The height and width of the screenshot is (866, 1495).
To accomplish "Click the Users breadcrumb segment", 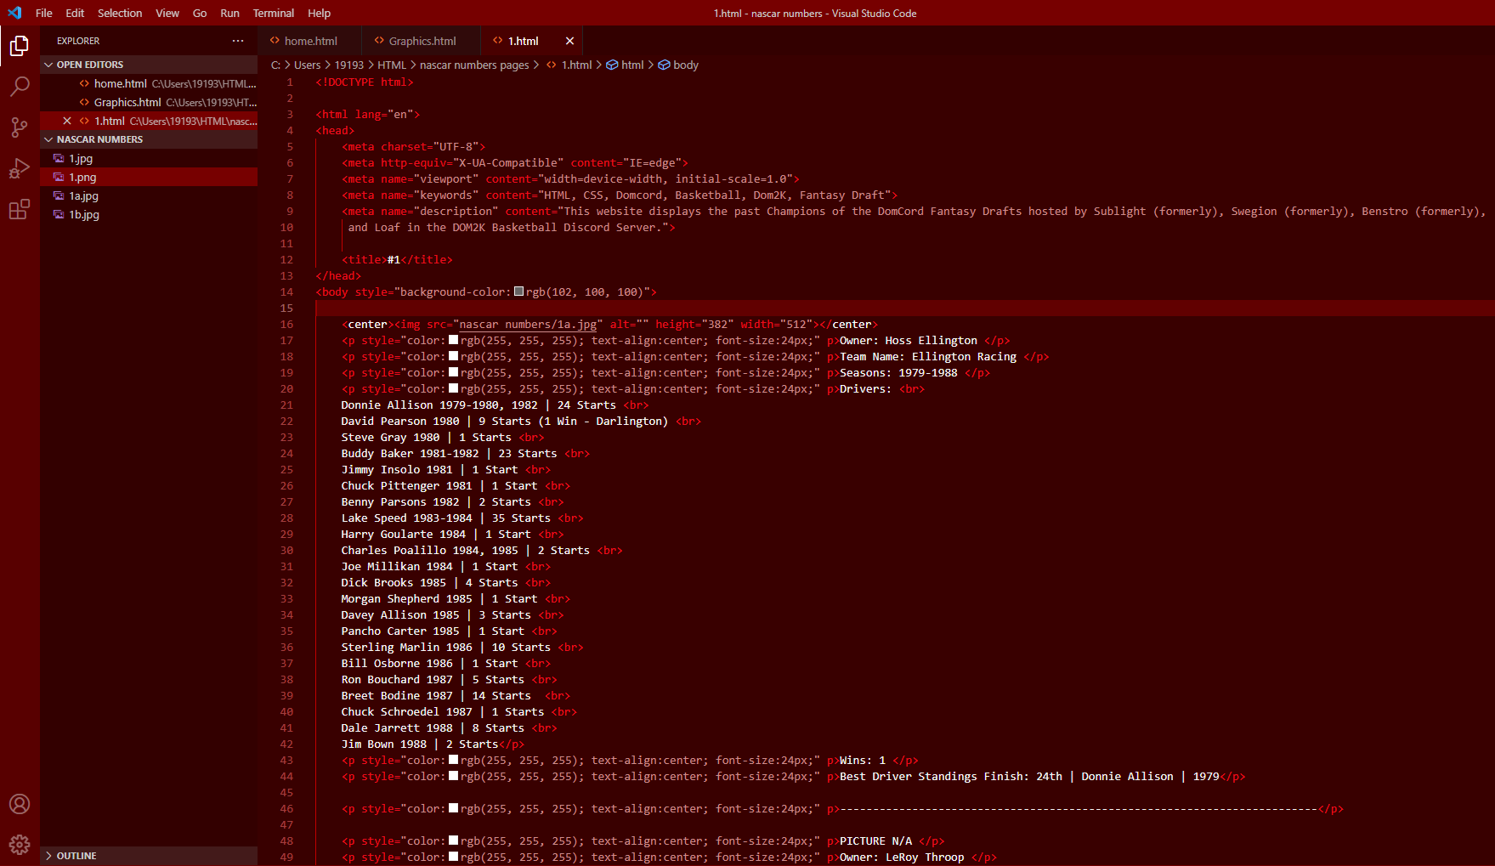I will click(307, 65).
